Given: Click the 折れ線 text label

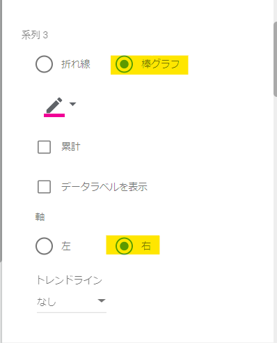Looking at the screenshot, I should tap(76, 64).
